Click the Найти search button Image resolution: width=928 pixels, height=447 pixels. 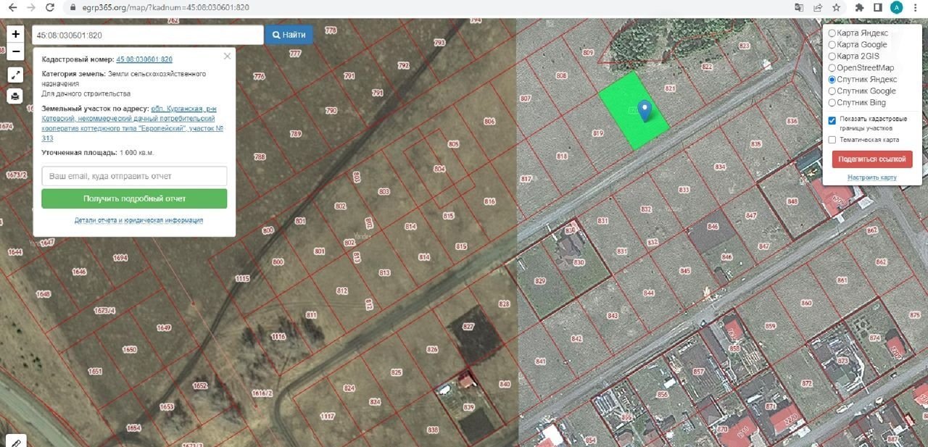[289, 35]
